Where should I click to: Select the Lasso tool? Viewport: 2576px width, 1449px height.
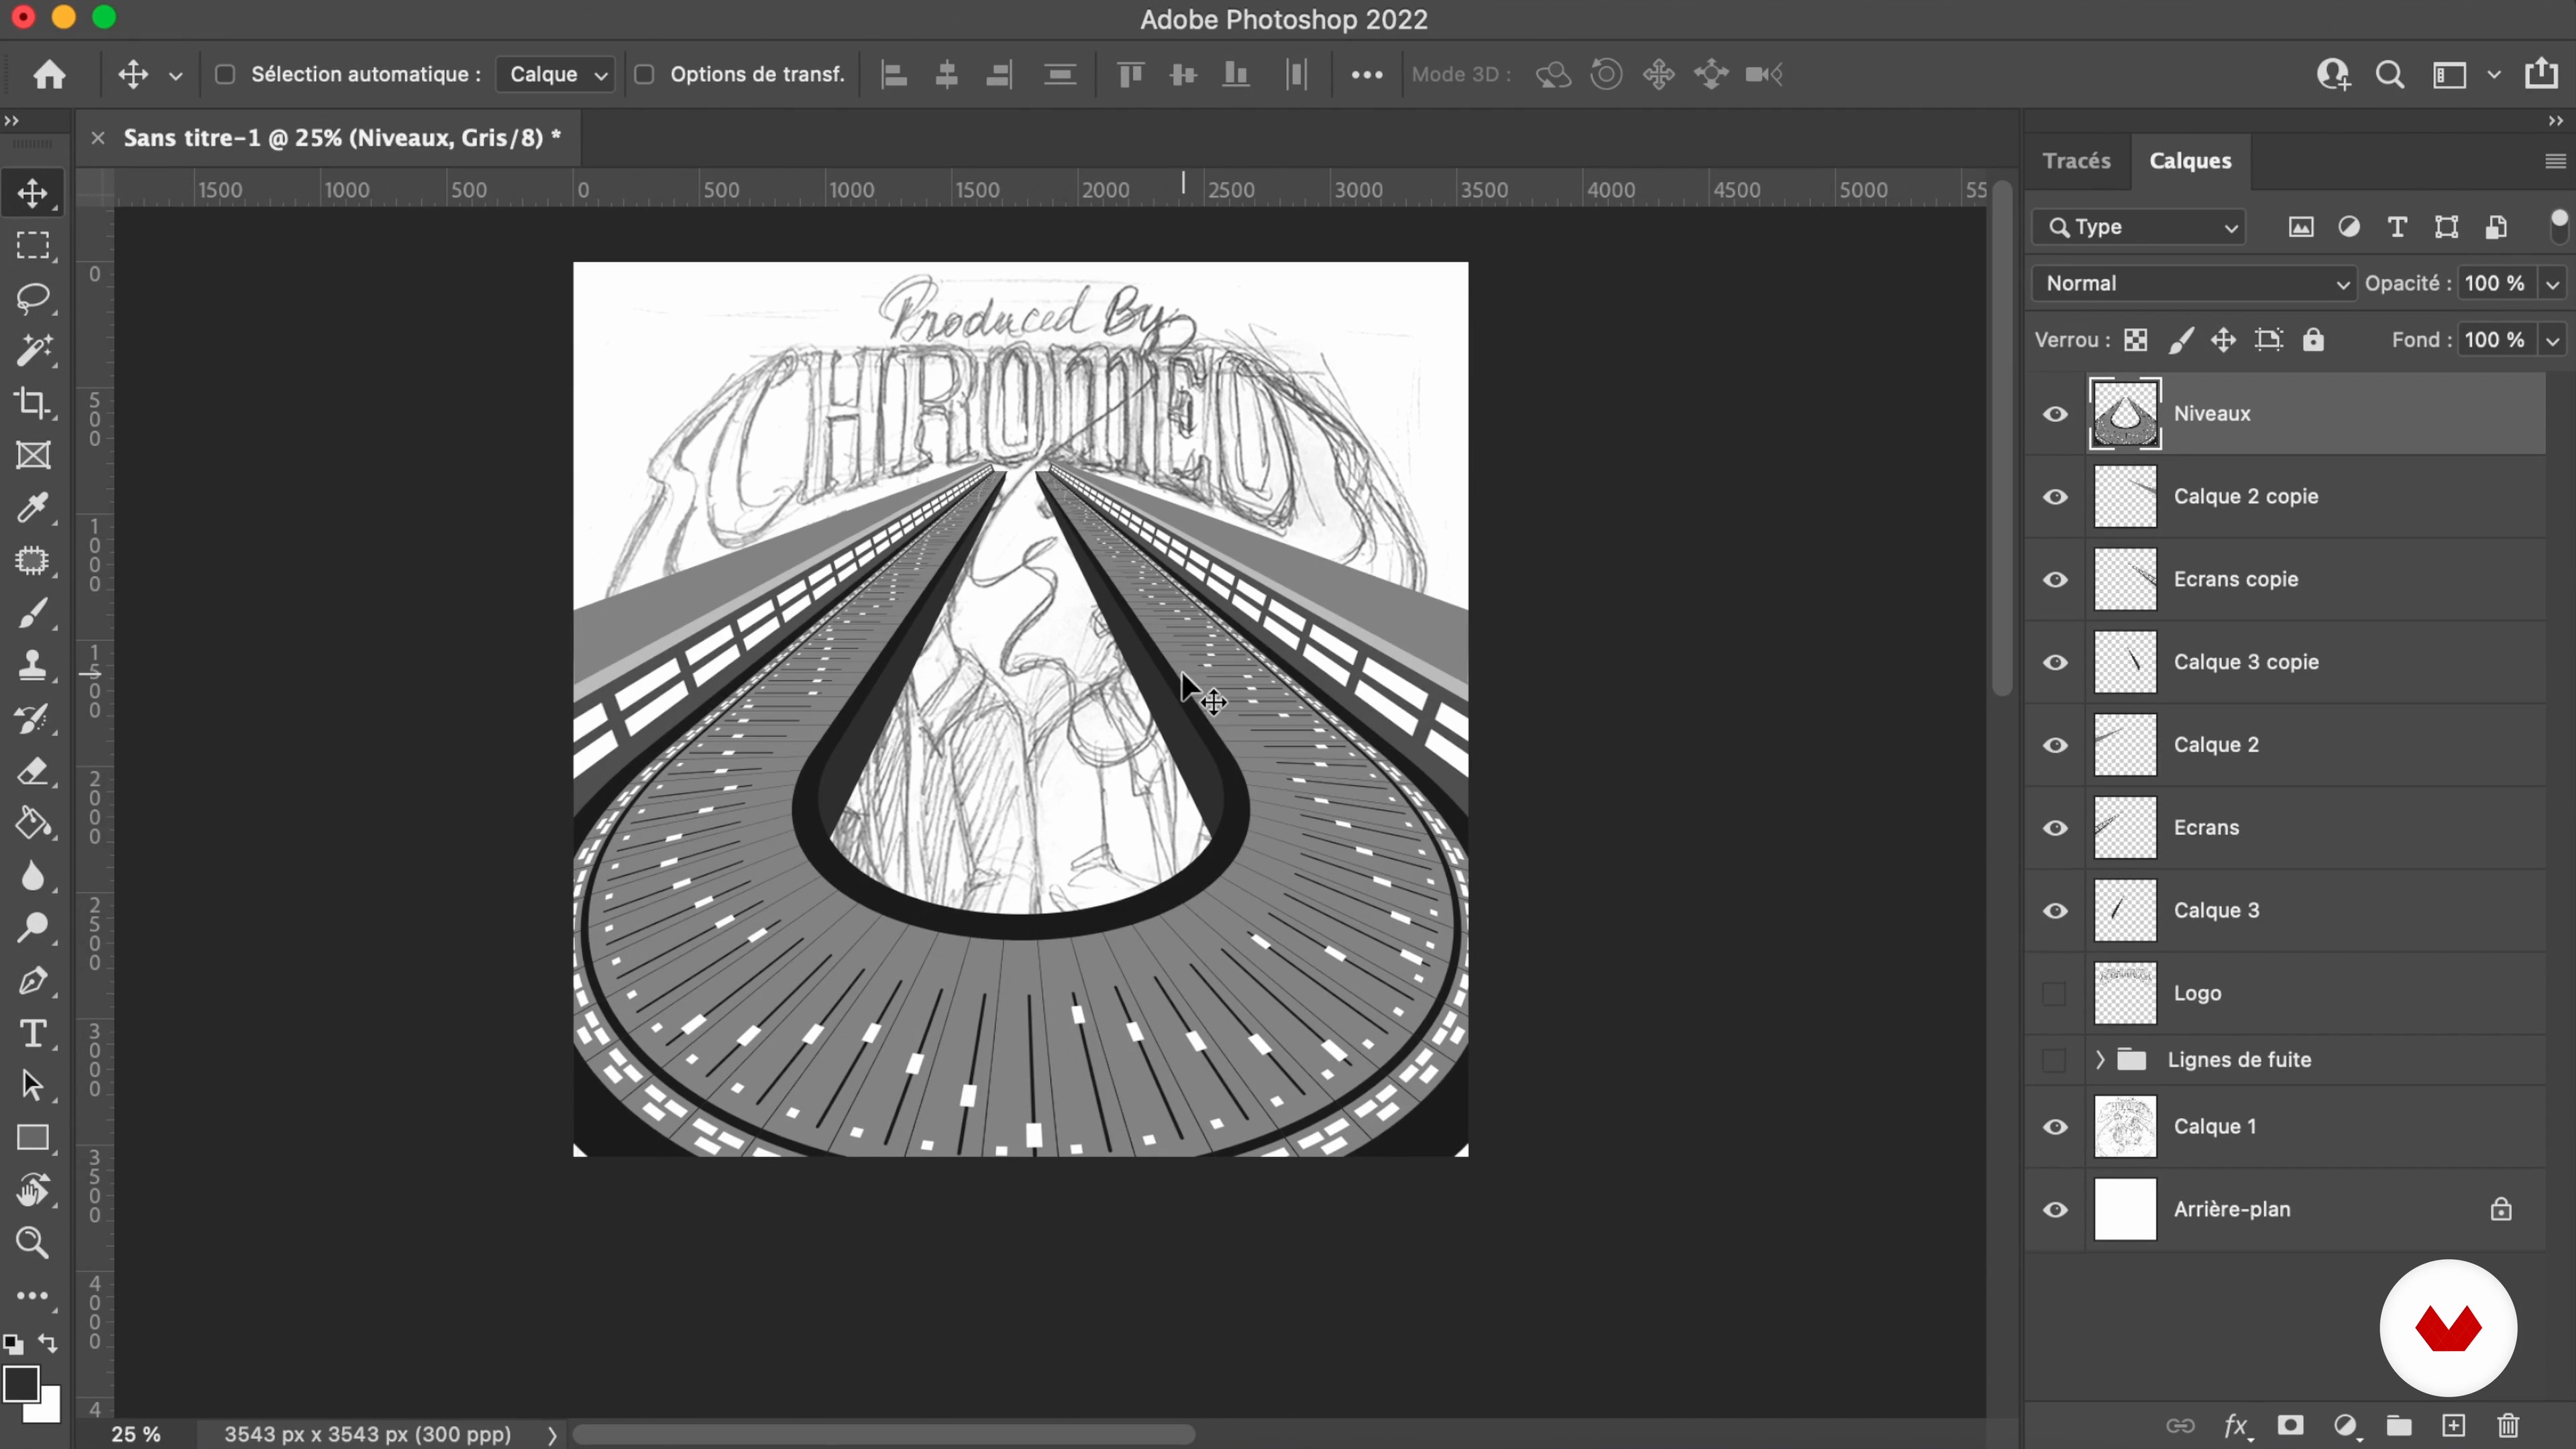point(33,298)
